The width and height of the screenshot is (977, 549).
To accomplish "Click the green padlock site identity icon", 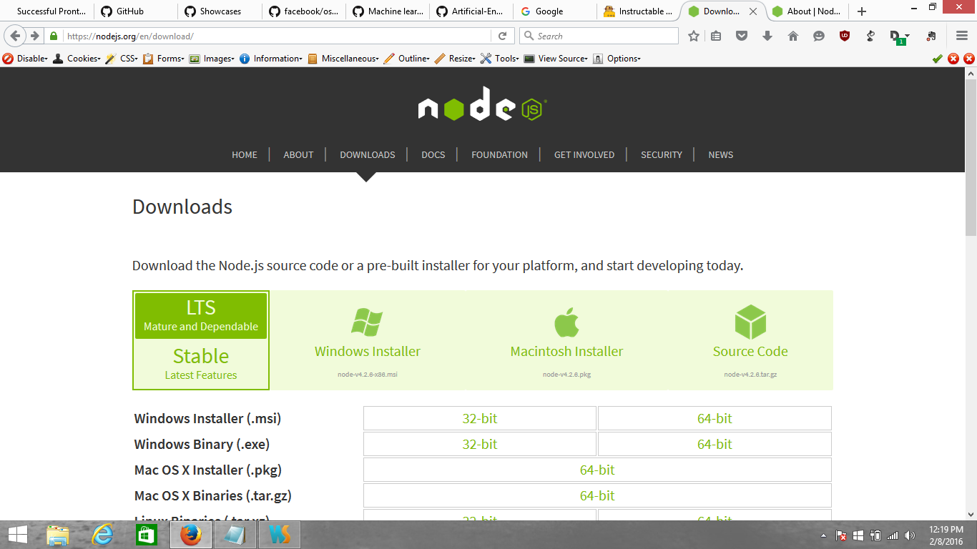I will [54, 36].
